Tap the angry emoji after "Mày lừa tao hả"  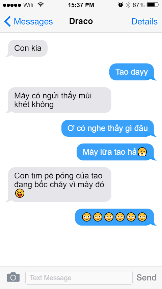click(142, 152)
